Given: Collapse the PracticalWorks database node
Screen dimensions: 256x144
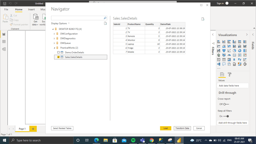Looking at the screenshot, I should [x=54, y=48].
